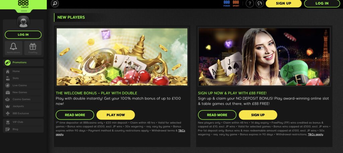343x153 pixels.
Task: Click READ MORE under £88 free offer
Action: click(x=217, y=115)
